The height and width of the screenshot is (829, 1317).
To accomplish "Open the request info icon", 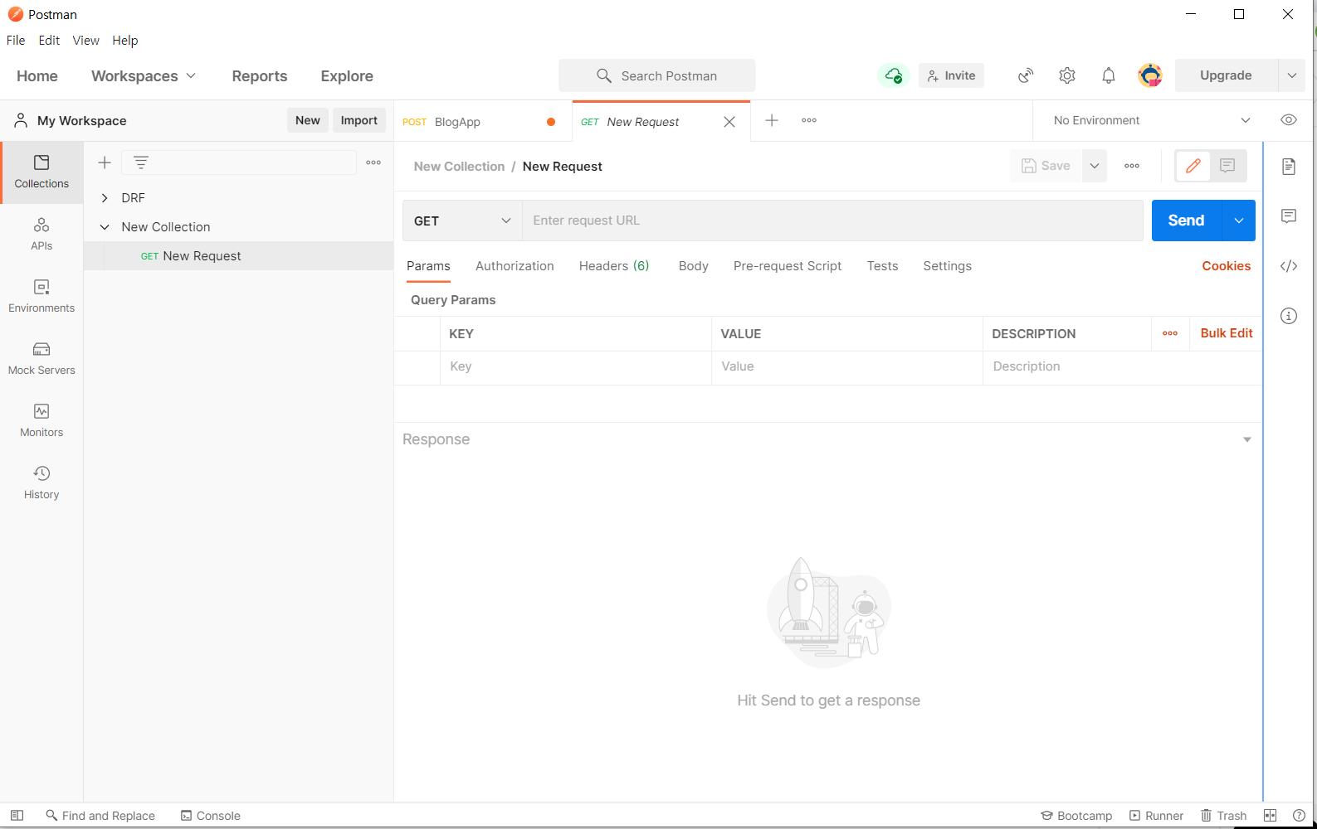I will point(1289,316).
